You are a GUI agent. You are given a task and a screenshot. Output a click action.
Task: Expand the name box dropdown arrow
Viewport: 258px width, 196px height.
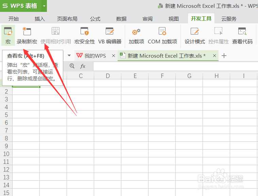tap(69, 56)
